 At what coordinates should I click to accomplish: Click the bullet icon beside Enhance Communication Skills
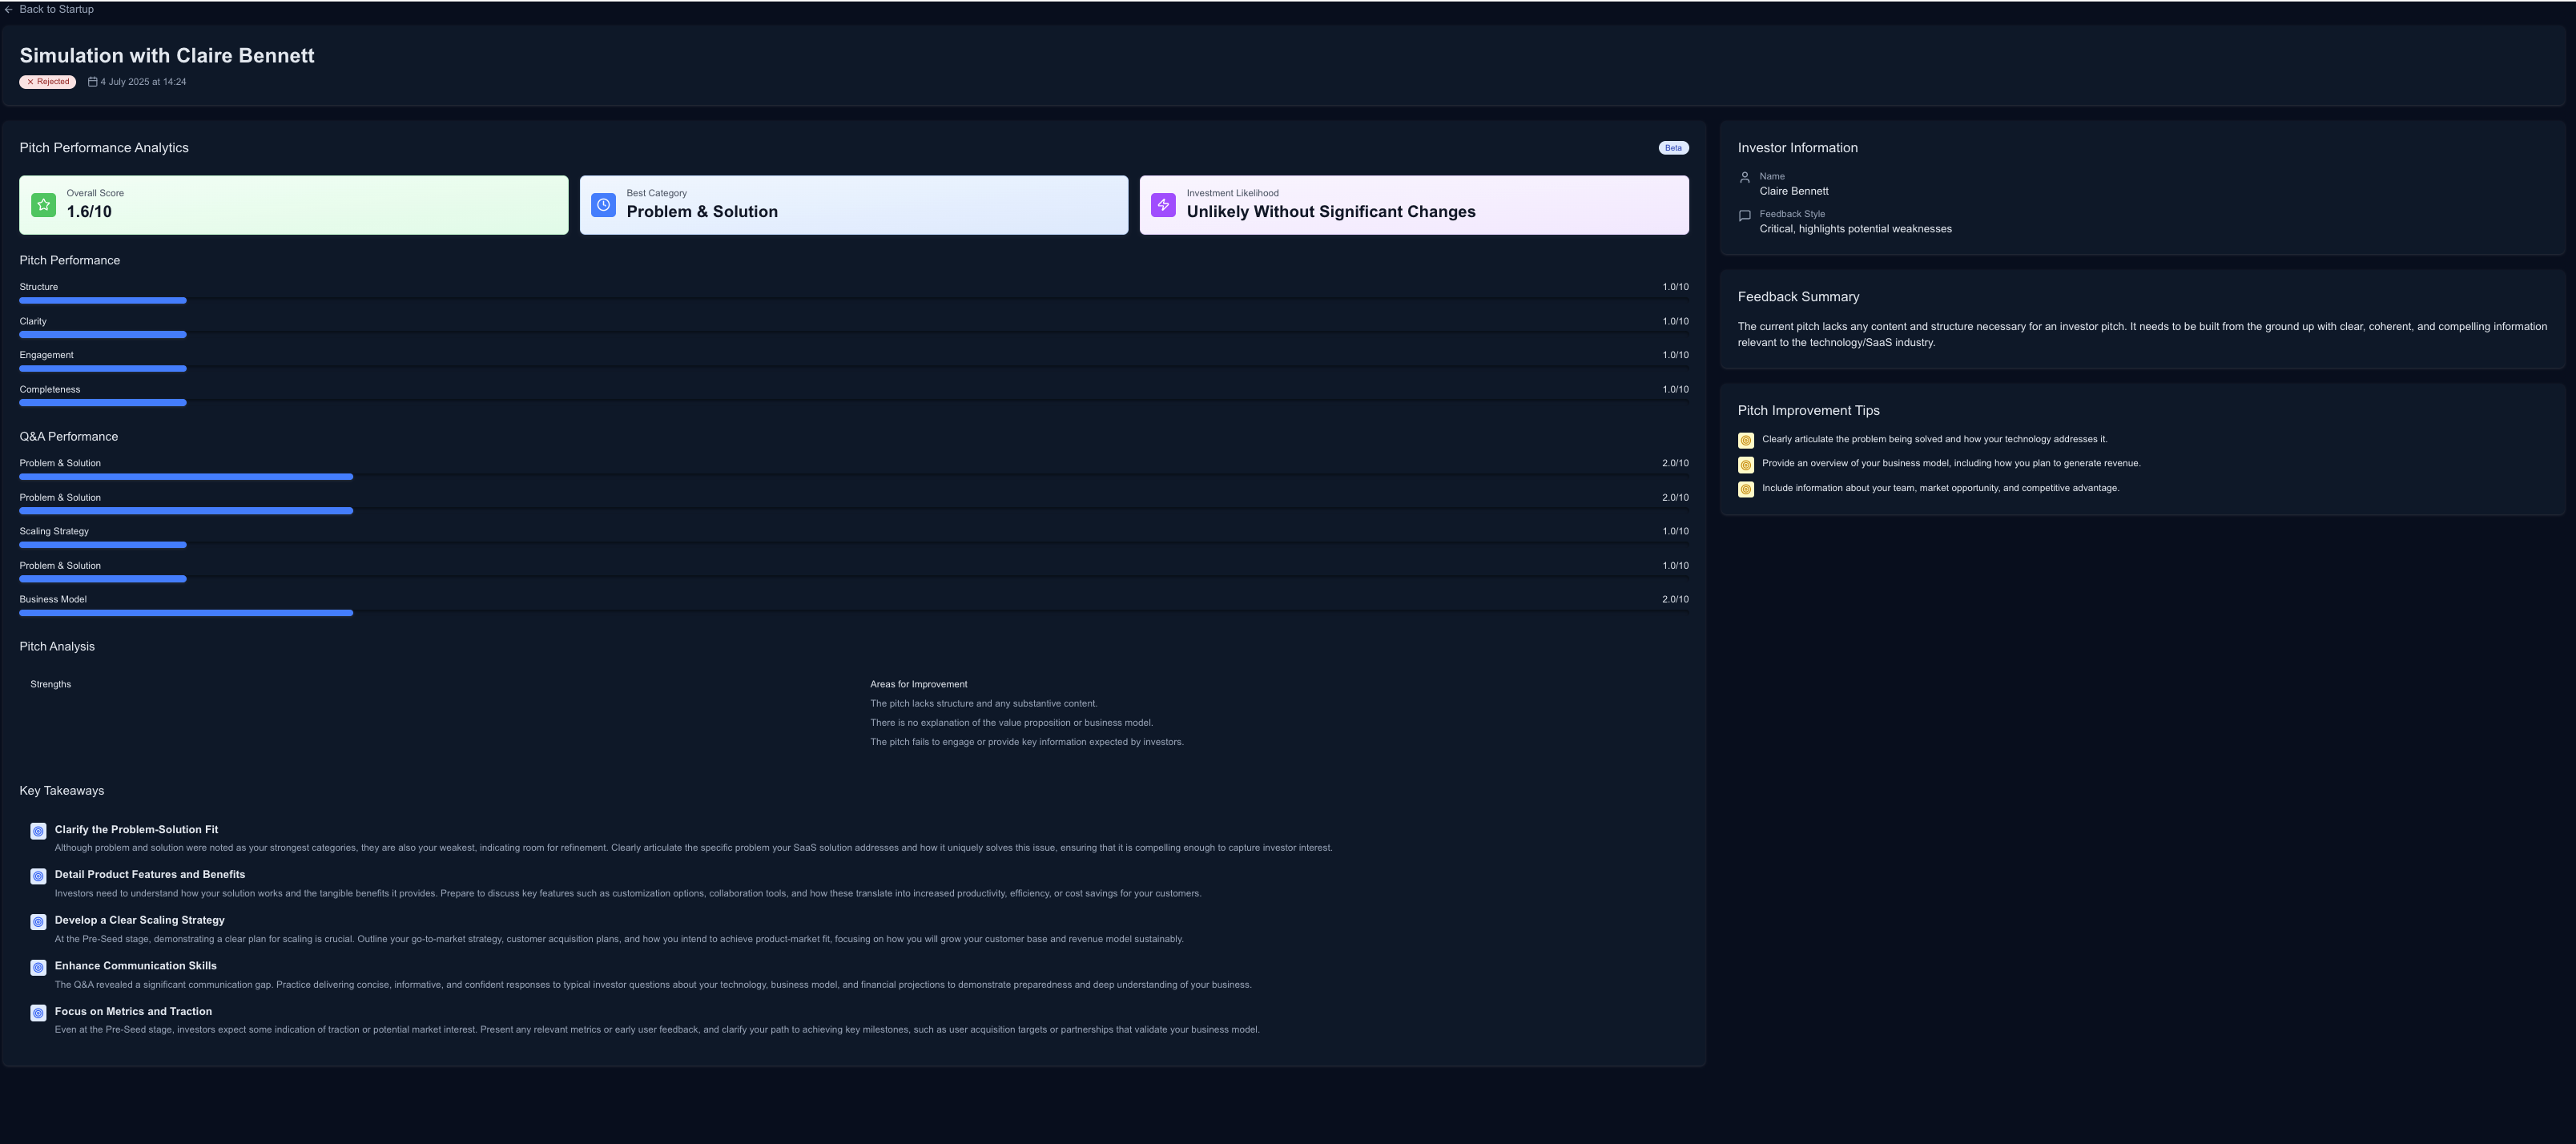[x=38, y=967]
